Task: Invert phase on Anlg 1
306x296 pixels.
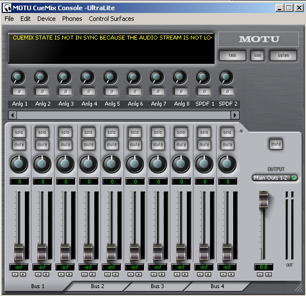Action: pos(19,92)
